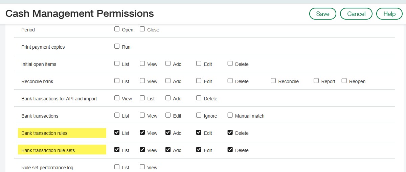Check List for Initial open items
Image resolution: width=406 pixels, height=172 pixels.
coord(117,64)
